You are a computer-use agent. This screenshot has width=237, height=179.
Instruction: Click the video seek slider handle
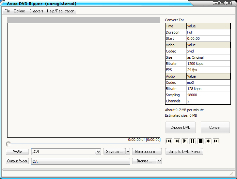(8, 144)
